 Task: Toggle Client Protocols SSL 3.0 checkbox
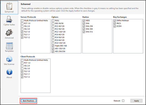pyautogui.click(x=22, y=69)
